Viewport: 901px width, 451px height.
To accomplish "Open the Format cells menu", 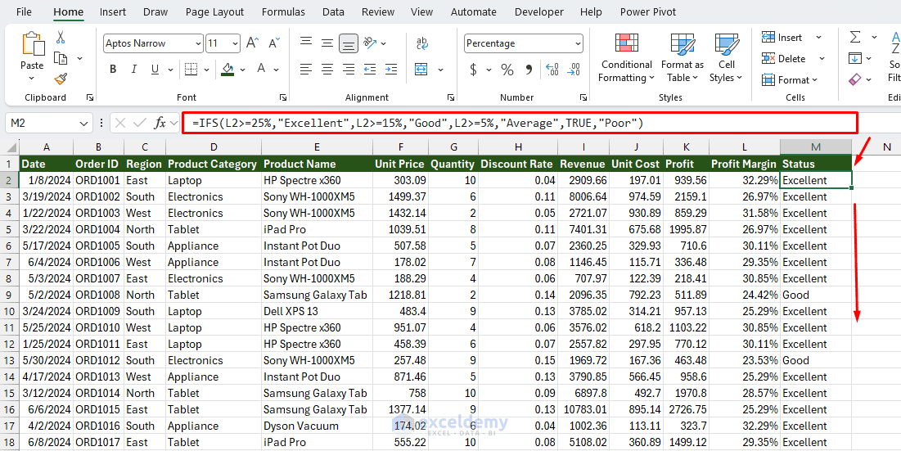I will coord(789,80).
